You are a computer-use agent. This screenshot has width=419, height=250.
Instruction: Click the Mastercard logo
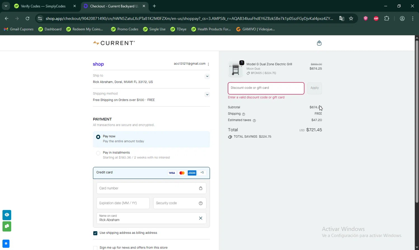click(x=182, y=173)
